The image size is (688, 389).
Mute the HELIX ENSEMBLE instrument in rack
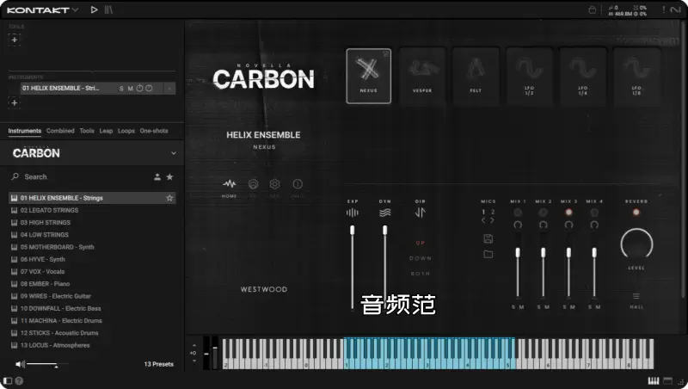(131, 89)
